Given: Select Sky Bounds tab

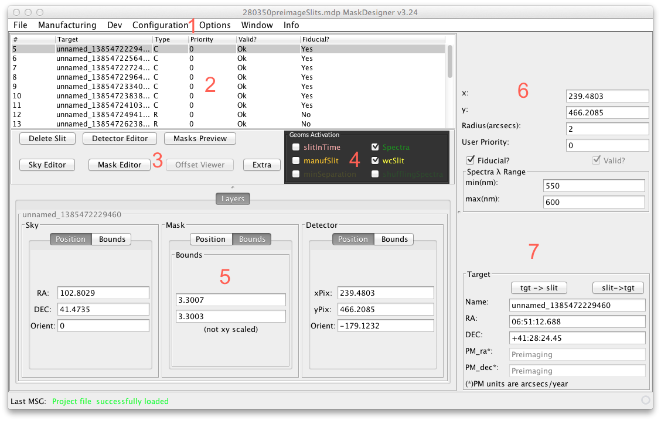Looking at the screenshot, I should (112, 239).
